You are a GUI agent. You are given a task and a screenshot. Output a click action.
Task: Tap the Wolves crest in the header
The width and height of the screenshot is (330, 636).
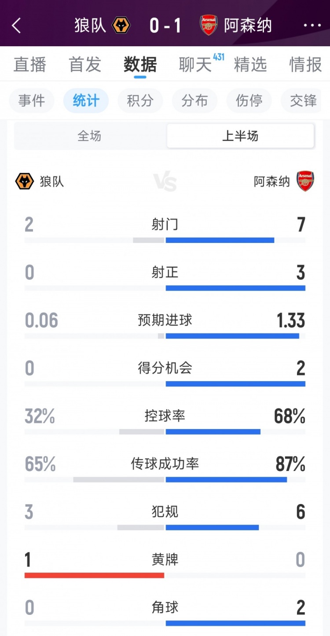[x=121, y=26]
